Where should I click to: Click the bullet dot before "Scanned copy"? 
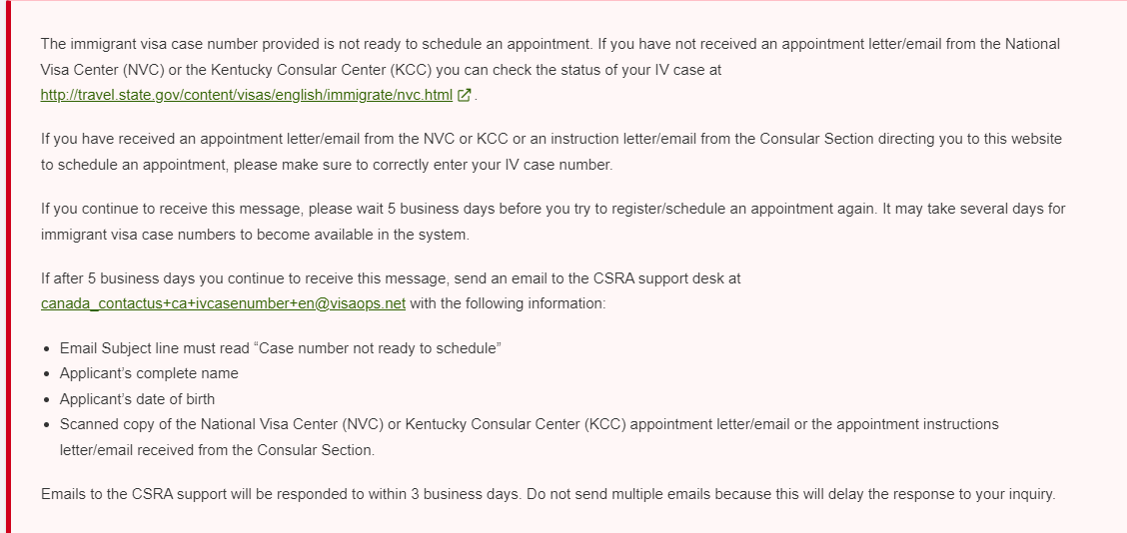click(x=47, y=424)
